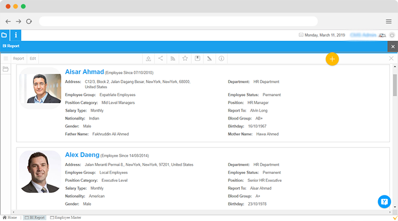The height and width of the screenshot is (221, 398).
Task: Click the export upload icon in toolbar
Action: point(149,58)
